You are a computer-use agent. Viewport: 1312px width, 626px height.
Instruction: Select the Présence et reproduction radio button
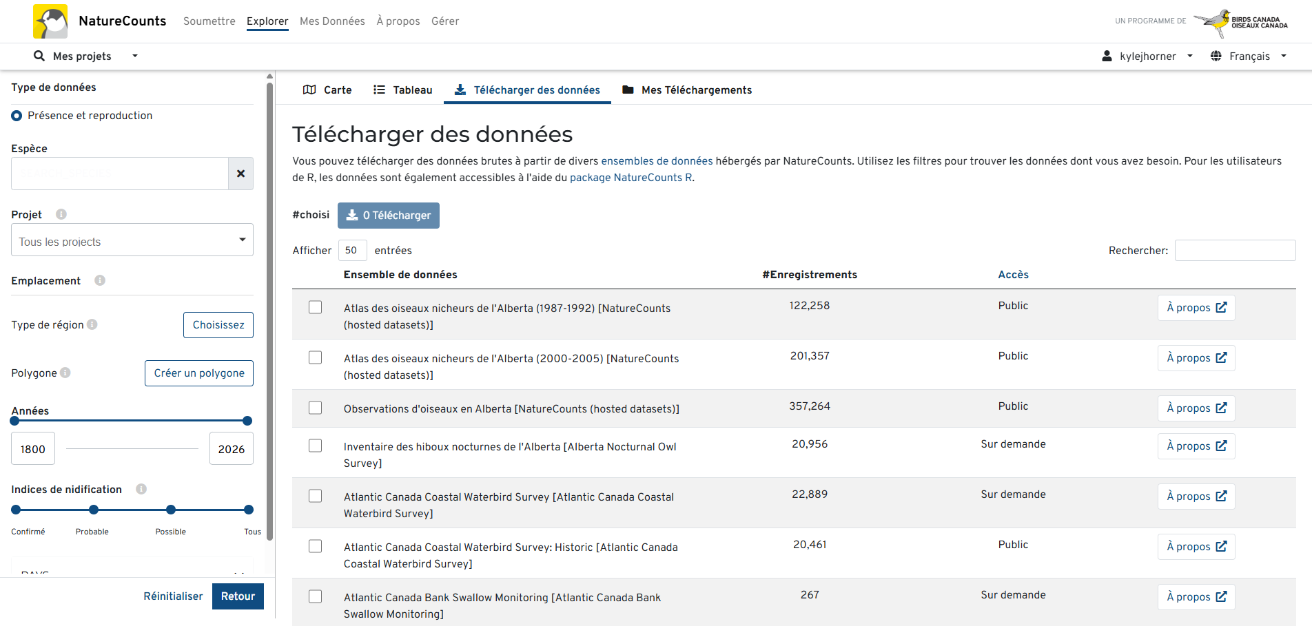[17, 116]
